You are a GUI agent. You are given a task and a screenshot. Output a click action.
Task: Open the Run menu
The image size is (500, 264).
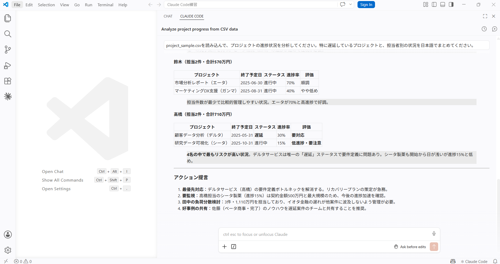tap(89, 5)
